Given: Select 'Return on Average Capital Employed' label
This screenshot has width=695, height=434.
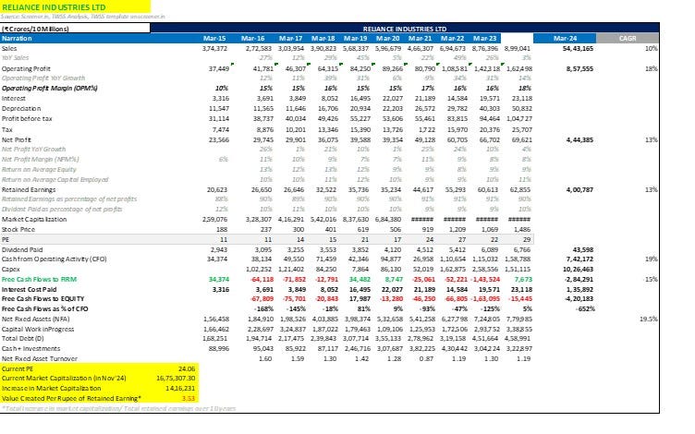Looking at the screenshot, I should pyautogui.click(x=55, y=180).
